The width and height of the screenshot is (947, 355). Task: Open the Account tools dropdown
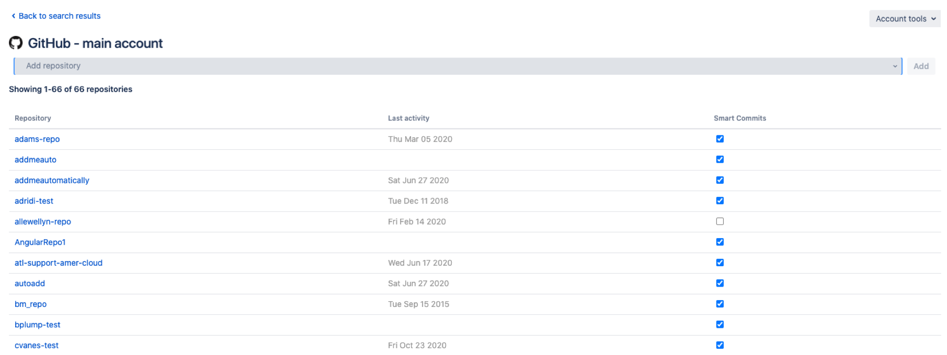tap(905, 19)
